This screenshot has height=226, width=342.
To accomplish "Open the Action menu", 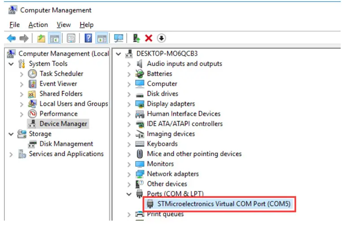I will (38, 25).
